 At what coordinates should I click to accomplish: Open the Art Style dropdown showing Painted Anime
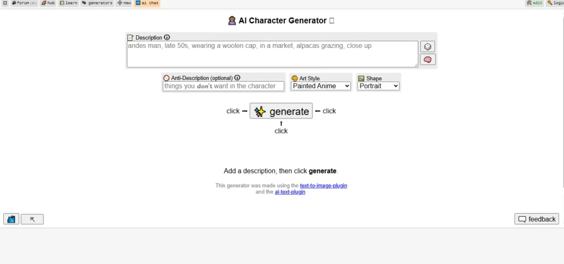pyautogui.click(x=321, y=86)
